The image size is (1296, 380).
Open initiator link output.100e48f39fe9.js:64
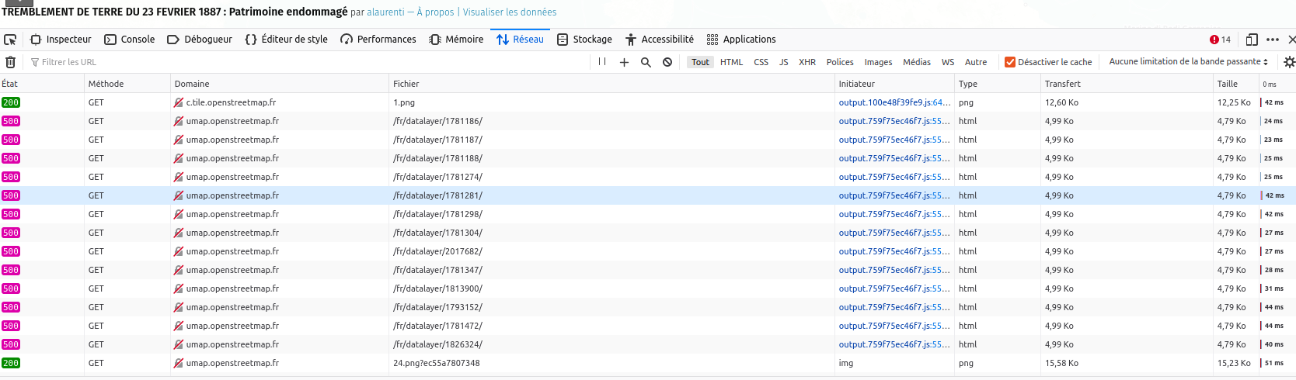[x=894, y=102]
